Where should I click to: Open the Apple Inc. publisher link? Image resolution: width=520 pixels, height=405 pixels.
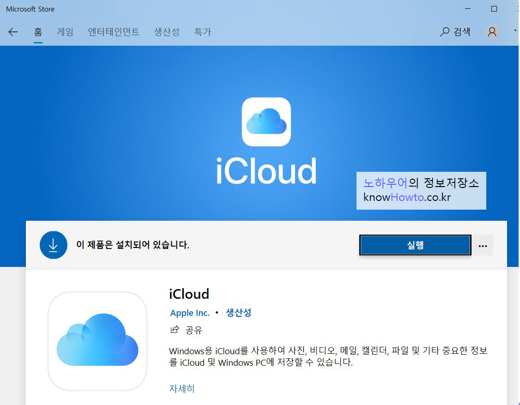190,313
